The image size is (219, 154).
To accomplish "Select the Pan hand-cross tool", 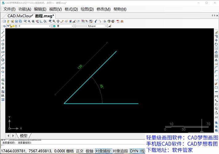I will click(58, 21).
